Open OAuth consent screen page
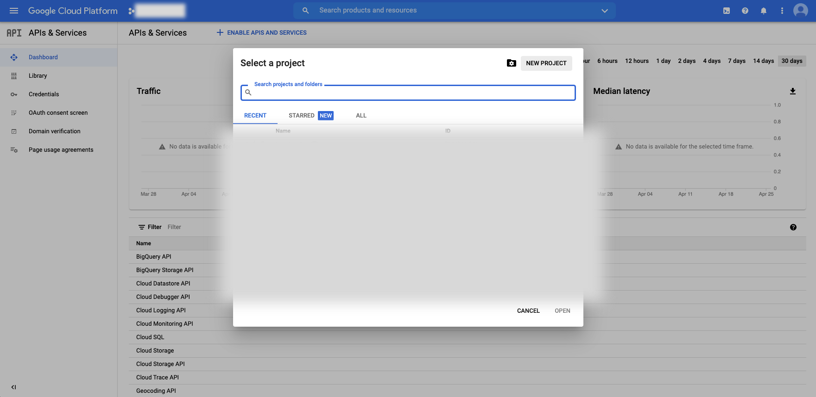Viewport: 816px width, 397px height. pyautogui.click(x=58, y=113)
